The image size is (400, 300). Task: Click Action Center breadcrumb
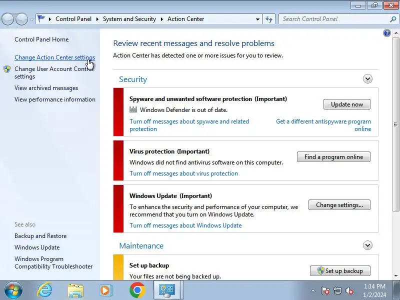click(185, 19)
